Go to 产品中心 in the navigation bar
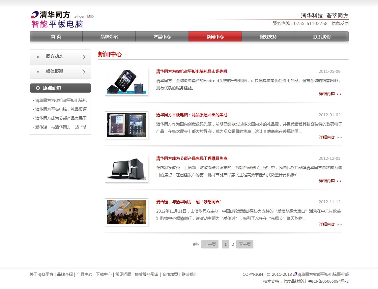This screenshot has height=289, width=378. (x=162, y=37)
